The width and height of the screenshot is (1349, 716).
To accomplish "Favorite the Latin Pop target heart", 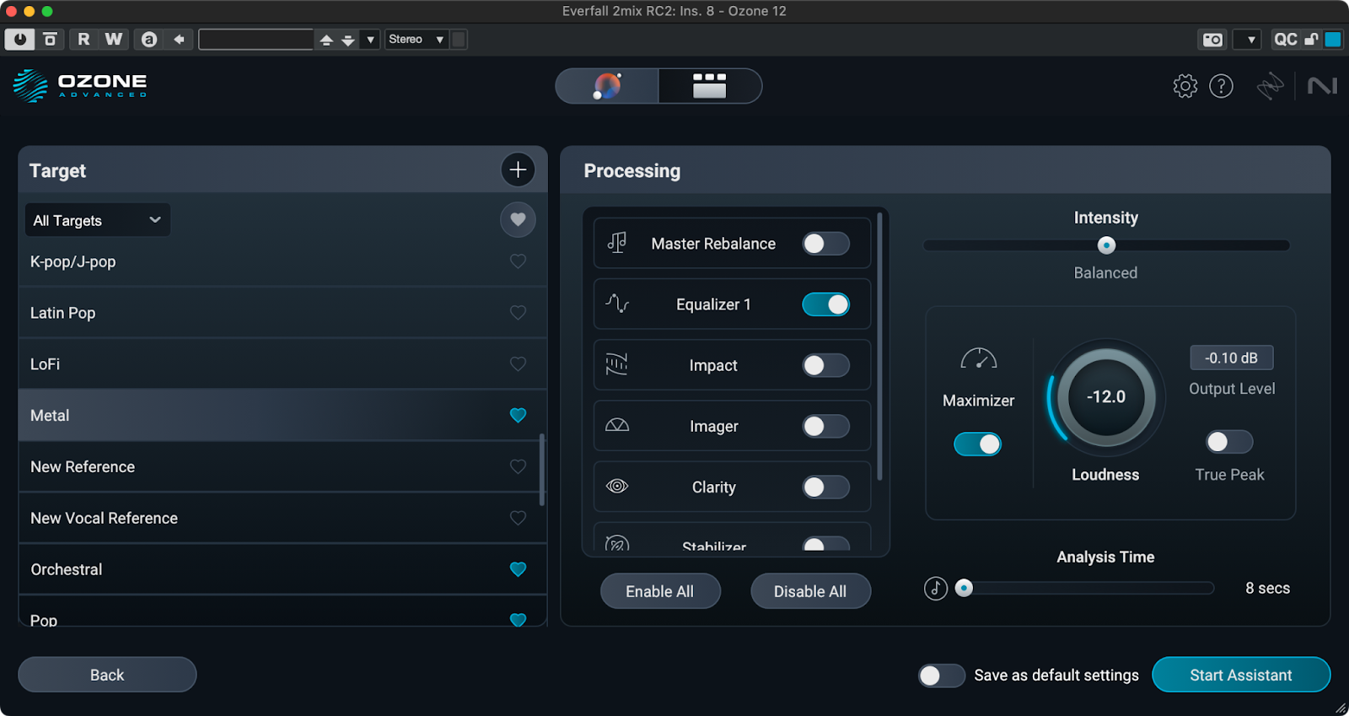I will click(518, 313).
